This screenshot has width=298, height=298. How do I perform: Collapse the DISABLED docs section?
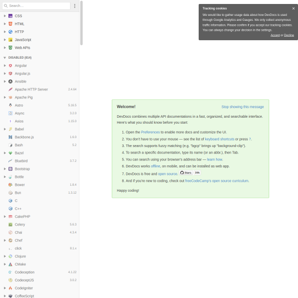tap(5, 58)
